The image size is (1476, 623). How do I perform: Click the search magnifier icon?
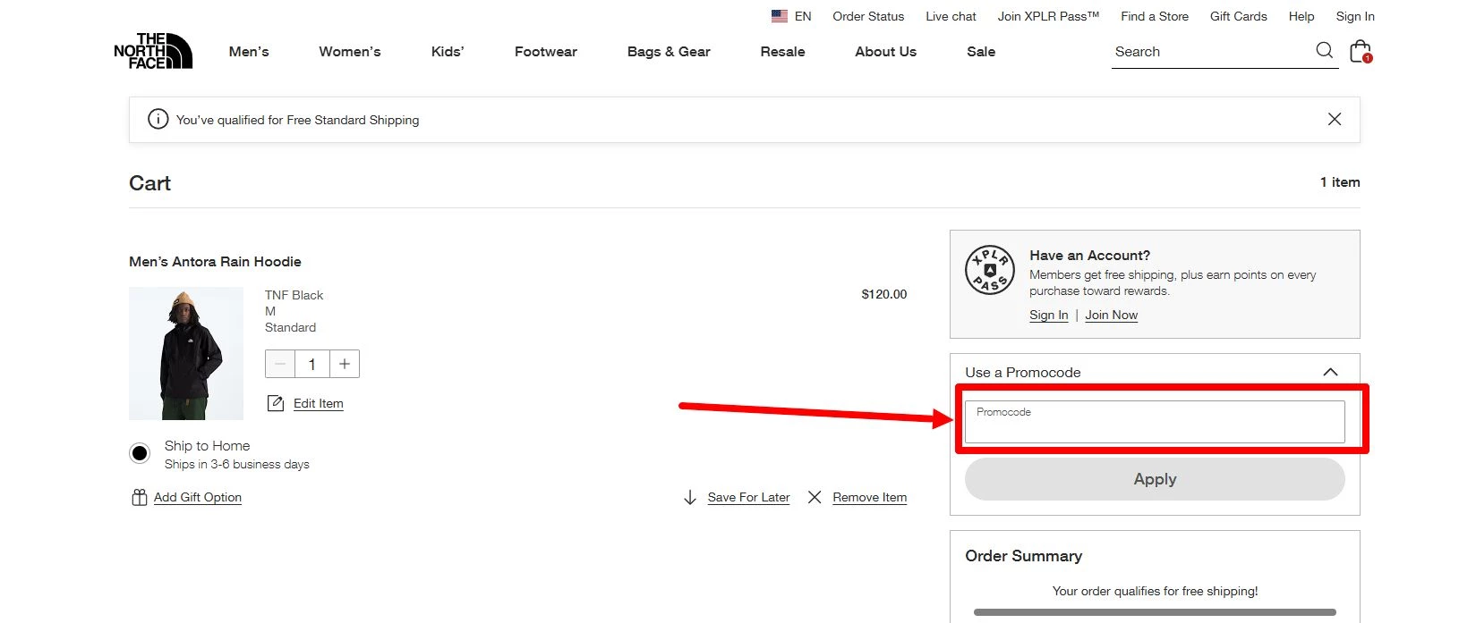click(1324, 51)
